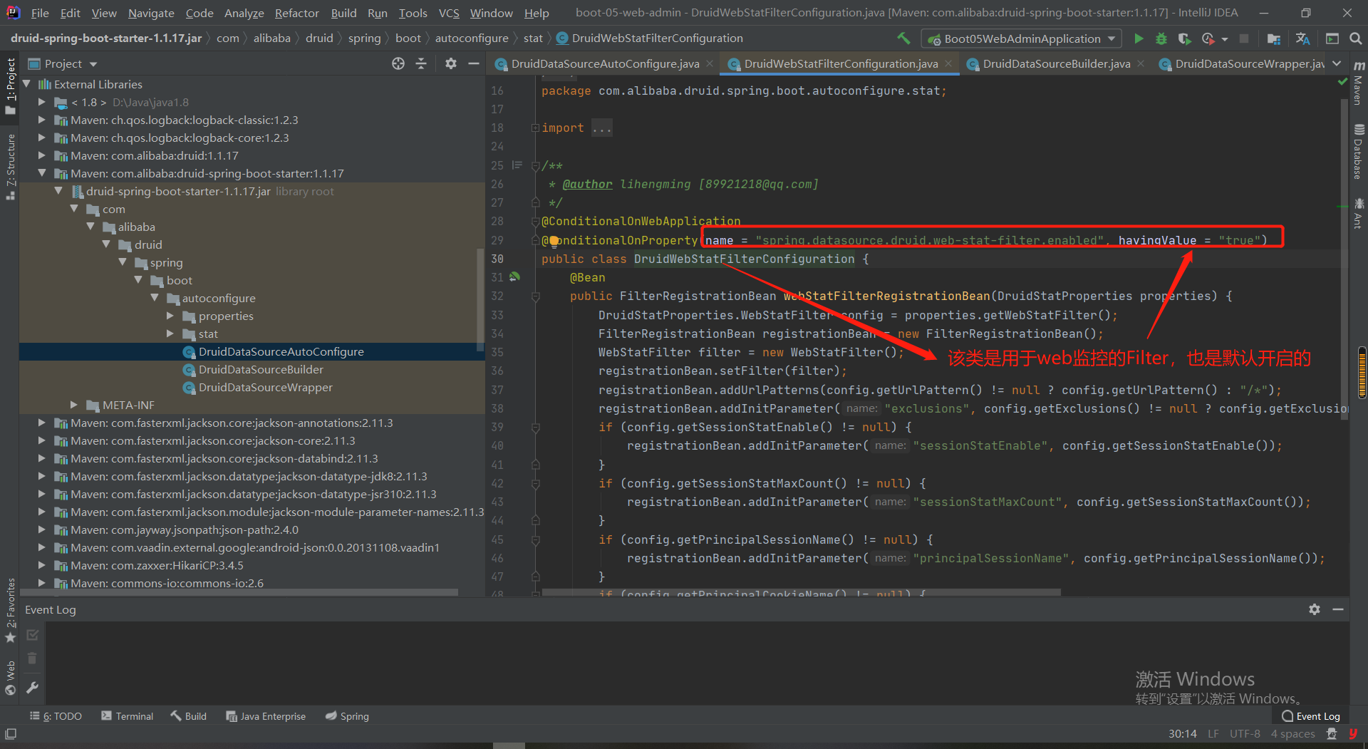This screenshot has width=1368, height=749.
Task: Select DruidDataSourceBuilder class in tree
Action: click(x=261, y=369)
